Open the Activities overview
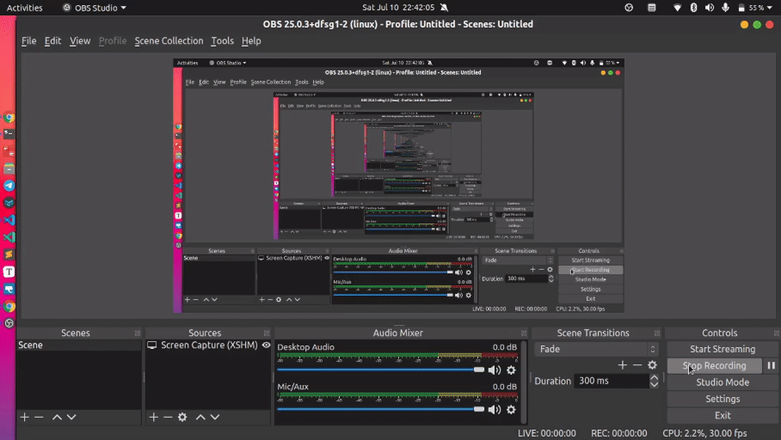Screen dimensions: 781x440 (x=25, y=7)
